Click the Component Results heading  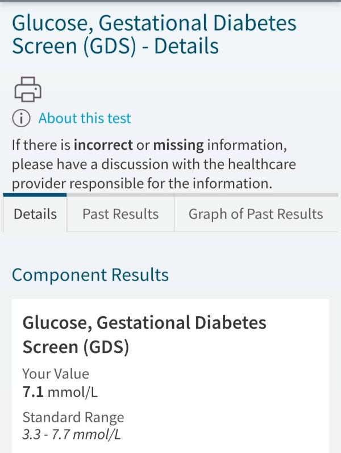pyautogui.click(x=90, y=274)
